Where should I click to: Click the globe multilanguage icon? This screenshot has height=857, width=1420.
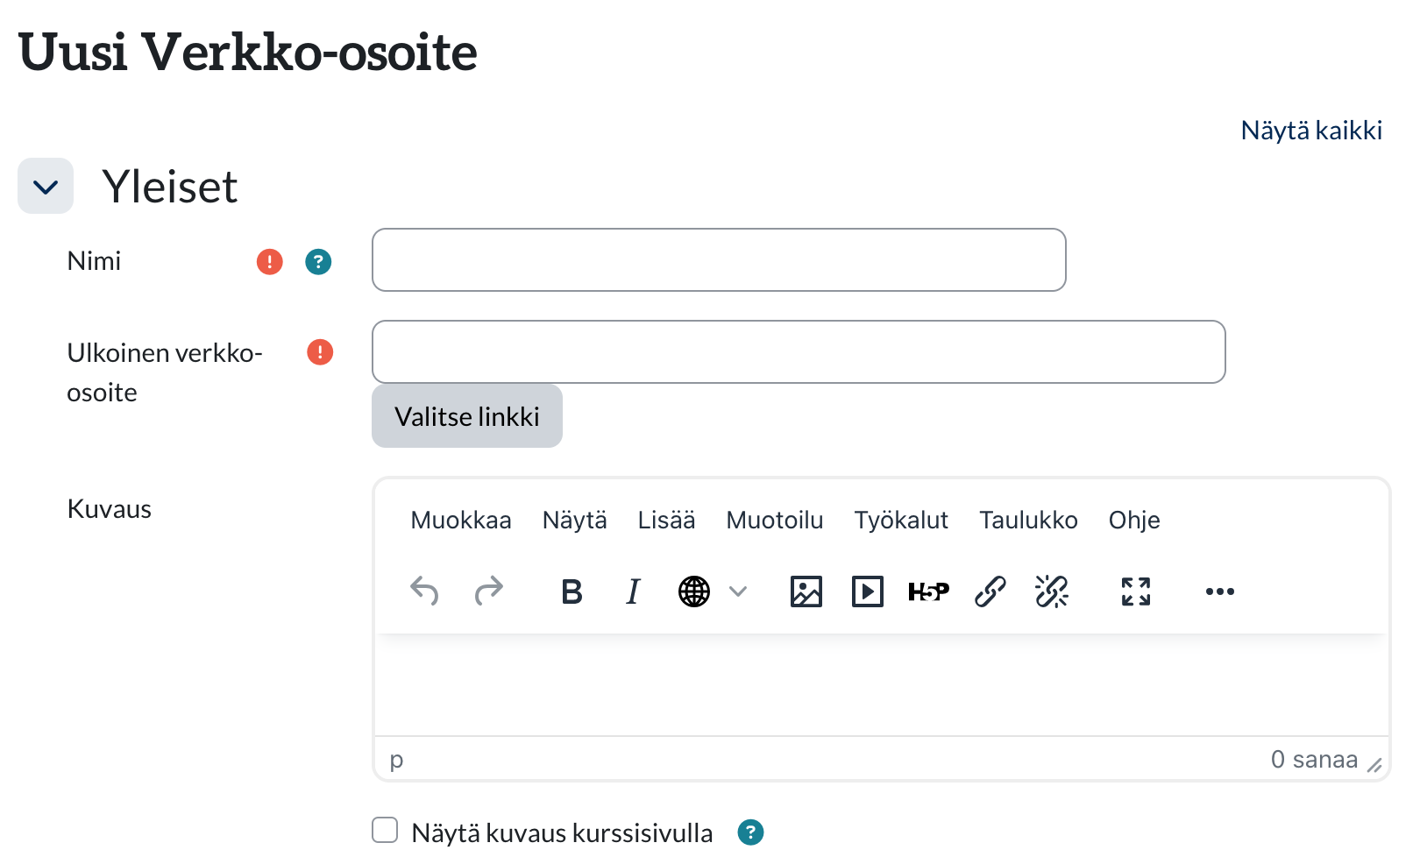point(694,592)
